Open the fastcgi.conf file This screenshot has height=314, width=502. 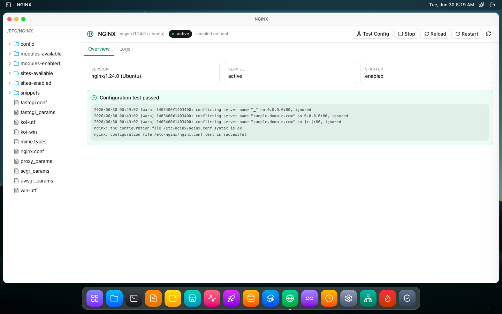[42, 103]
